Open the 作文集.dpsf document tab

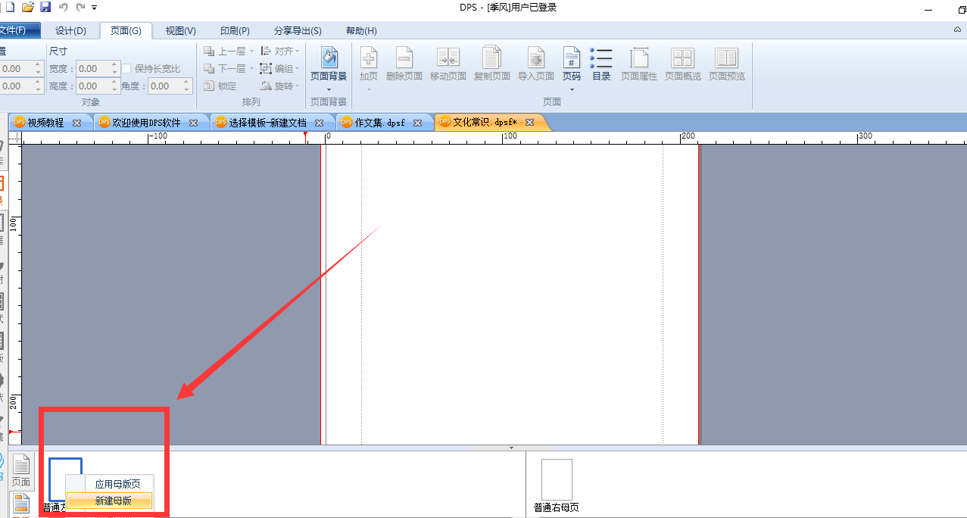tap(380, 123)
